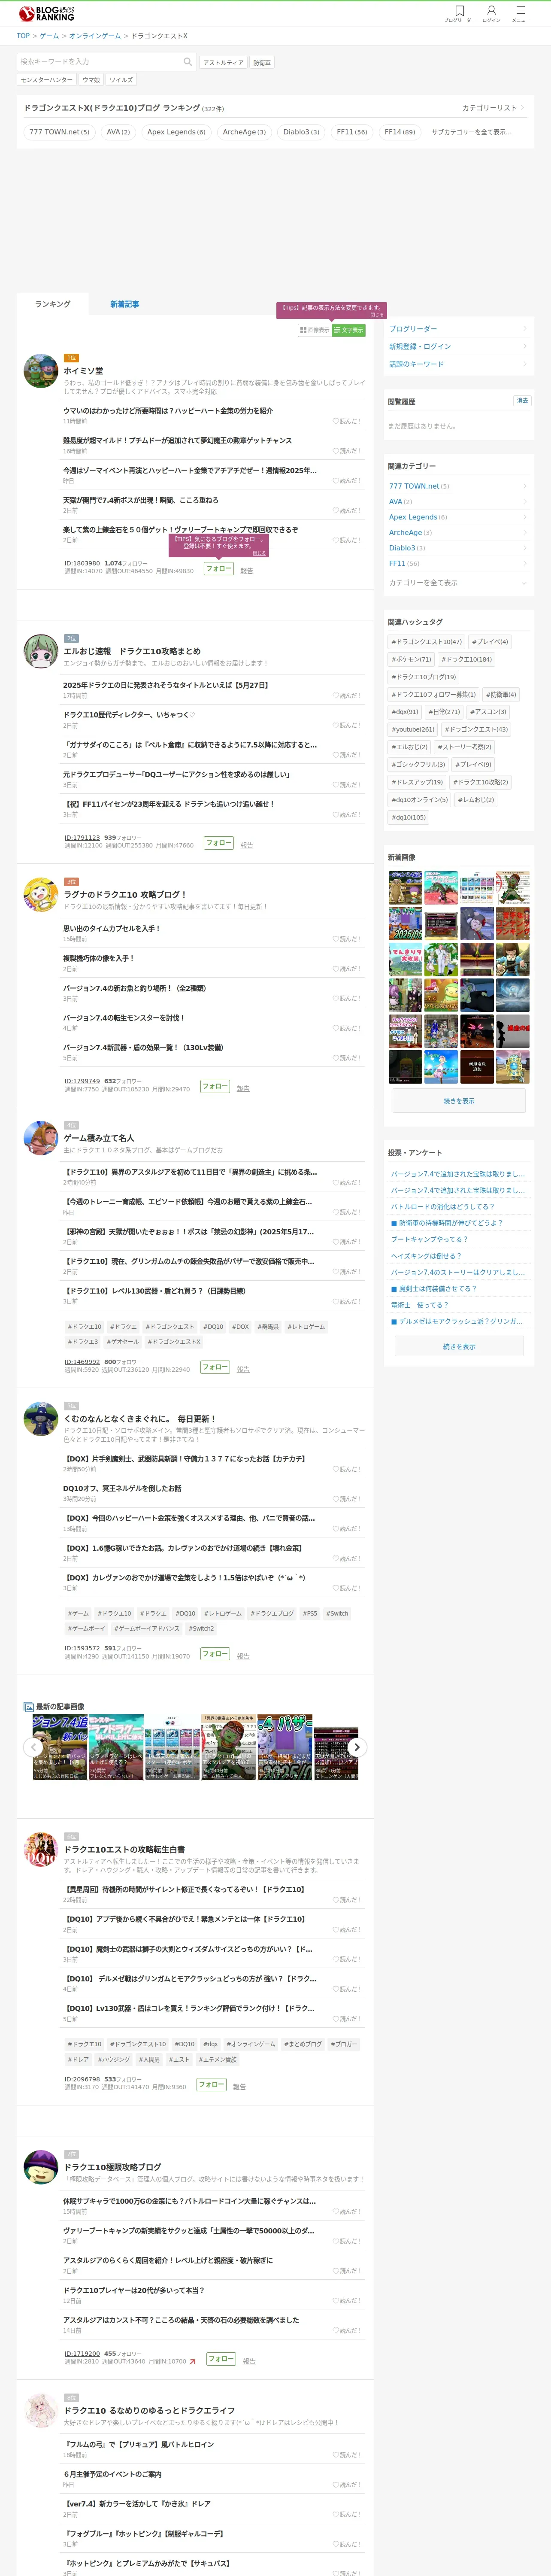Viewport: 551px width, 2576px height.
Task: Click 読んだ heart for 難易度が超マイルド article
Action: [x=347, y=451]
